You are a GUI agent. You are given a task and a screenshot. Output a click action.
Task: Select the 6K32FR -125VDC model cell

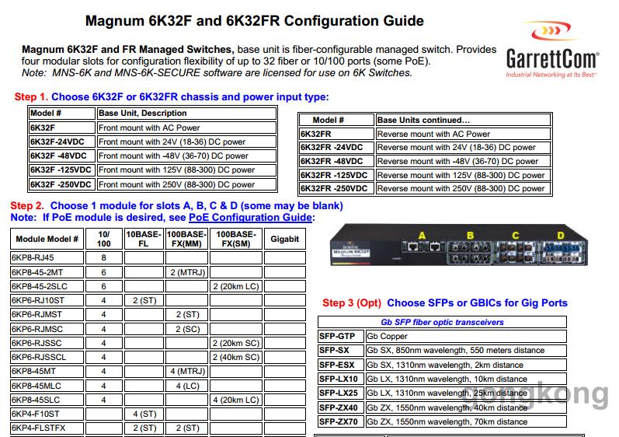[x=336, y=175]
